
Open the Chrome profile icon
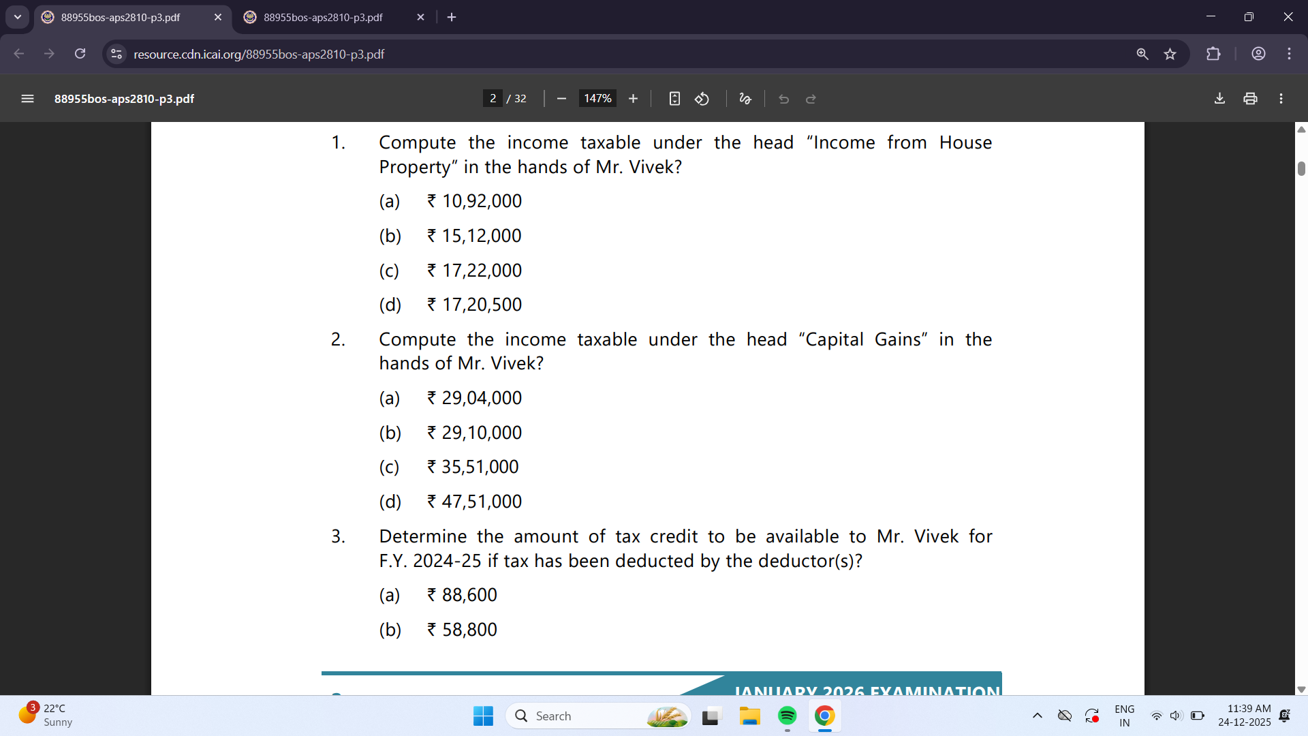pyautogui.click(x=1258, y=54)
